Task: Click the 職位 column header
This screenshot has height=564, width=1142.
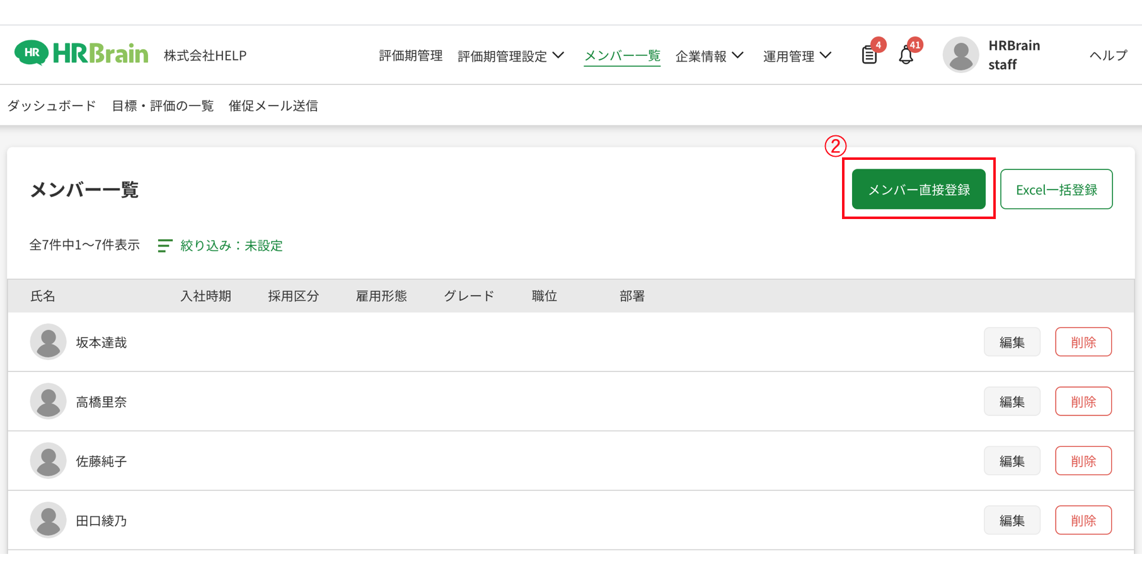Action: pyautogui.click(x=545, y=296)
